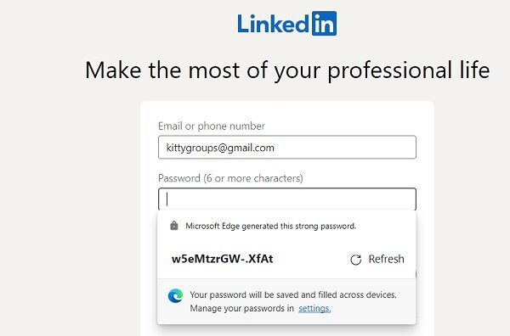Click the Refresh text label
Viewport: 510px width, 336px height.
(x=386, y=259)
